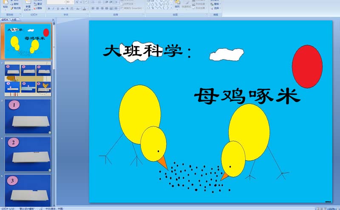340x210 pixels.
Task: Toggle italic text formatting
Action: pyautogui.click(x=53, y=8)
